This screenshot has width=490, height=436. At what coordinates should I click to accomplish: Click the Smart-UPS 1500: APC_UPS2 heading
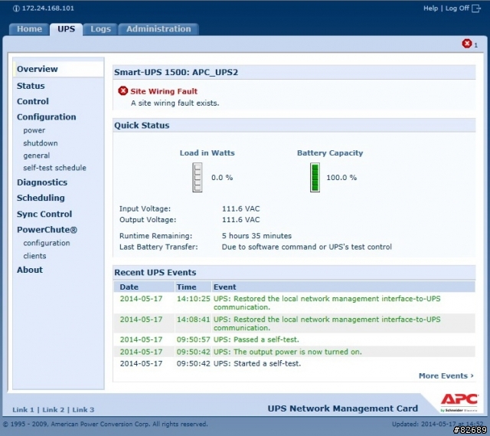tap(176, 72)
